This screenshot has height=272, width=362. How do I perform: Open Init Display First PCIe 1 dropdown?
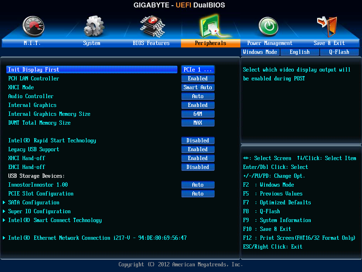(198, 70)
